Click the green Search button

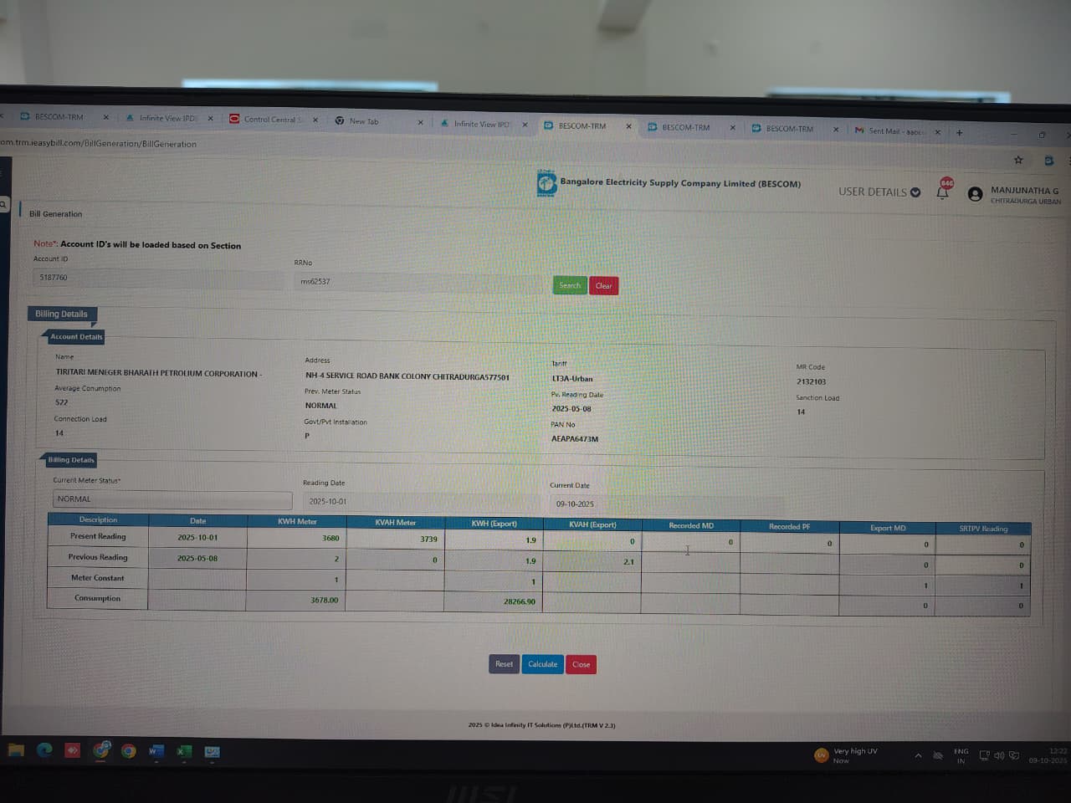coord(570,285)
